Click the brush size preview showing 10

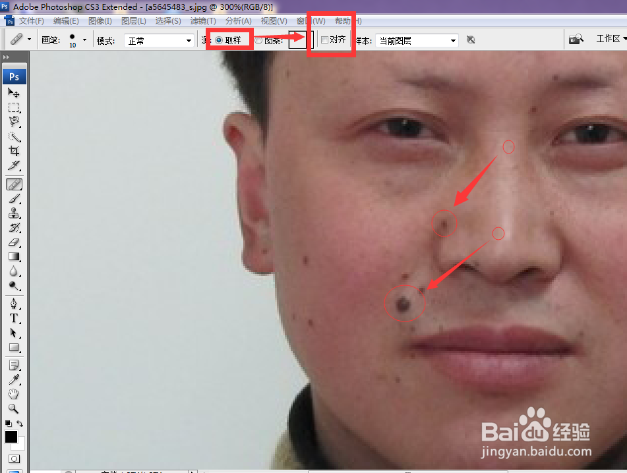click(73, 40)
